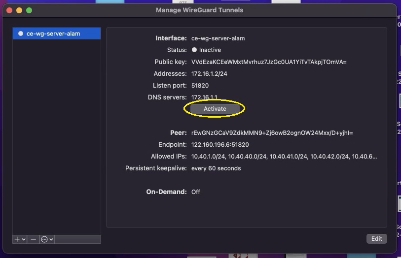Click the keepalive value every 60 seconds
Image resolution: width=401 pixels, height=258 pixels.
pyautogui.click(x=216, y=168)
